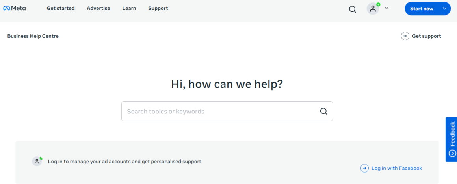Screen dimensions: 457x184
Task: Click the Get support link text
Action: (x=426, y=36)
